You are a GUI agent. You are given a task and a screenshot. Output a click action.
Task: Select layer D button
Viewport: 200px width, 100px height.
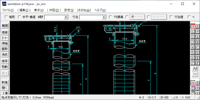(198, 53)
